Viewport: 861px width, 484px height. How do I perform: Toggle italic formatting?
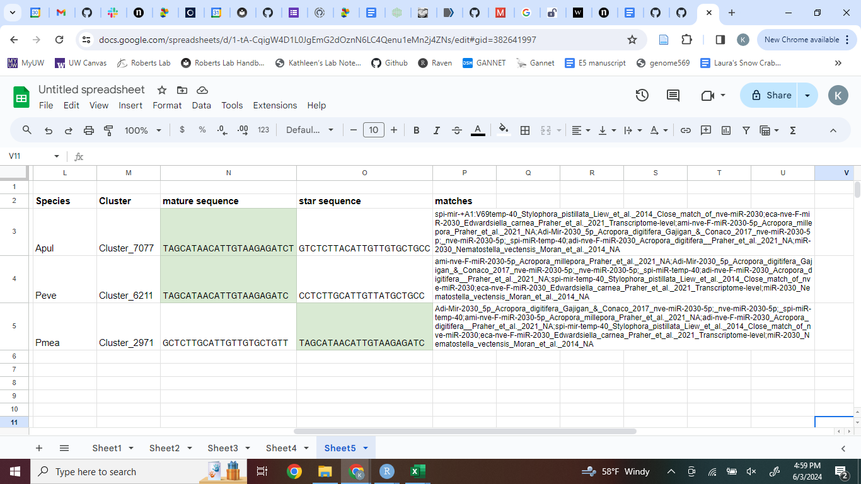click(436, 130)
